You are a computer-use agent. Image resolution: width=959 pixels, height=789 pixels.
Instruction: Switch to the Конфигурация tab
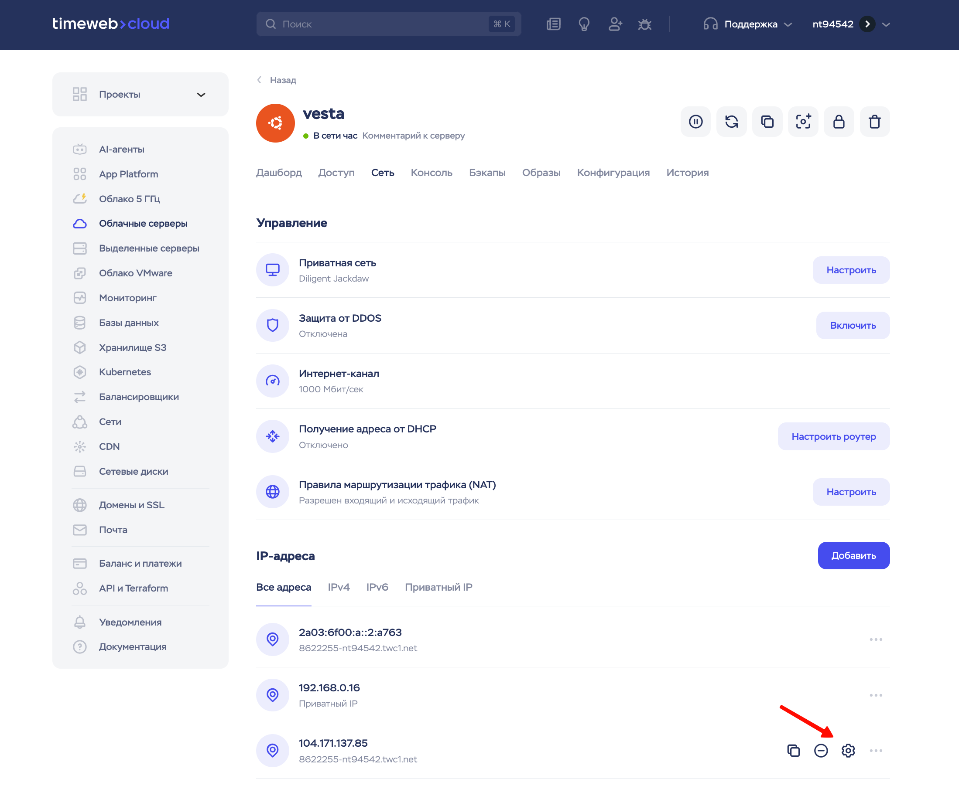[x=613, y=173]
